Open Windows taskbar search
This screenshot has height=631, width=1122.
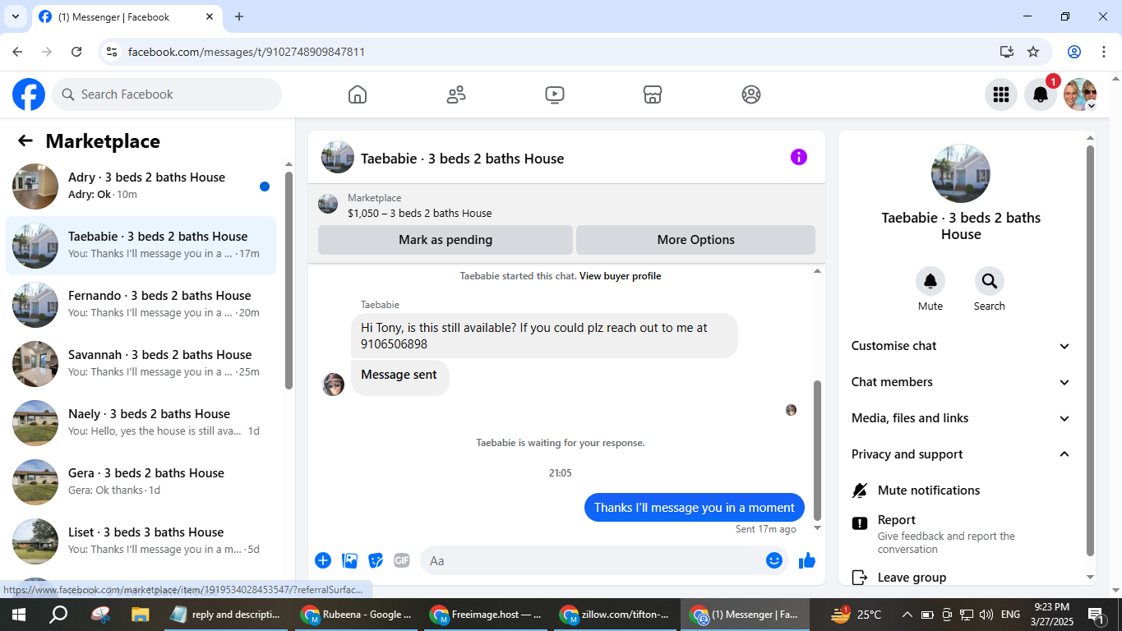coord(58,615)
